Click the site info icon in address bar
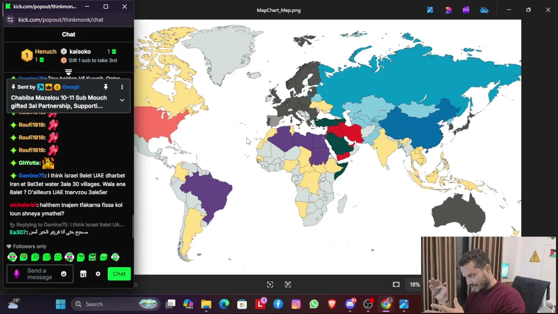558x314 pixels. pos(10,20)
